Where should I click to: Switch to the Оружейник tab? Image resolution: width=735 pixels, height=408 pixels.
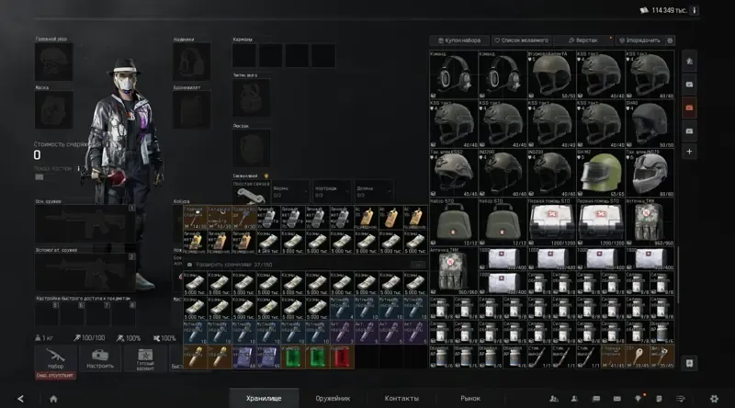coord(333,398)
